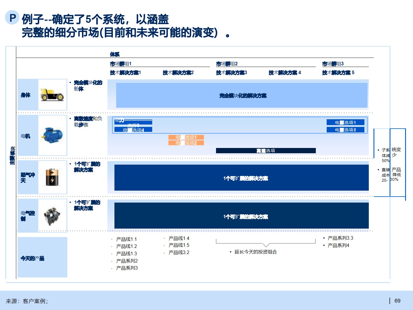Screen dimensions: 413x310
Task: Select the yellow vehicle body image
Action: coord(52,95)
